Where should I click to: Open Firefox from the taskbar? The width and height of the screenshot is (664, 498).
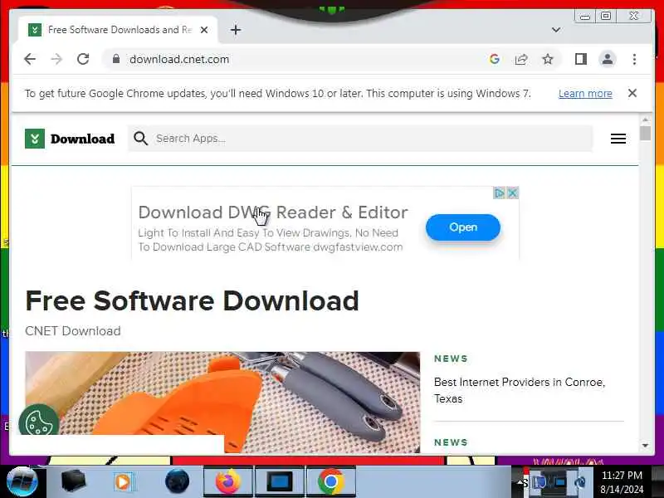pos(227,482)
